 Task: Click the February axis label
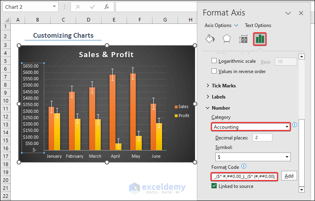click(x=74, y=156)
